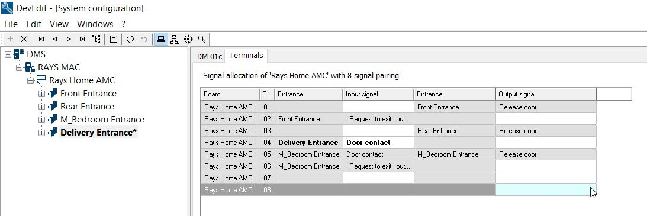Image resolution: width=647 pixels, height=216 pixels.
Task: Open search with magnifying glass icon
Action: point(202,39)
